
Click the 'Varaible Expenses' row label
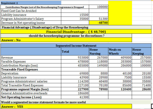[31, 61]
